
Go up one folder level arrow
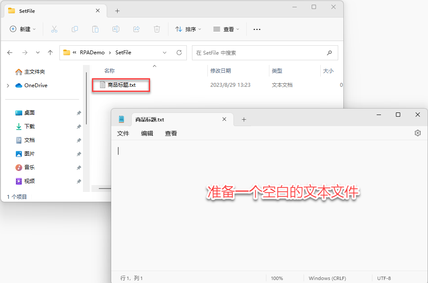(x=50, y=53)
